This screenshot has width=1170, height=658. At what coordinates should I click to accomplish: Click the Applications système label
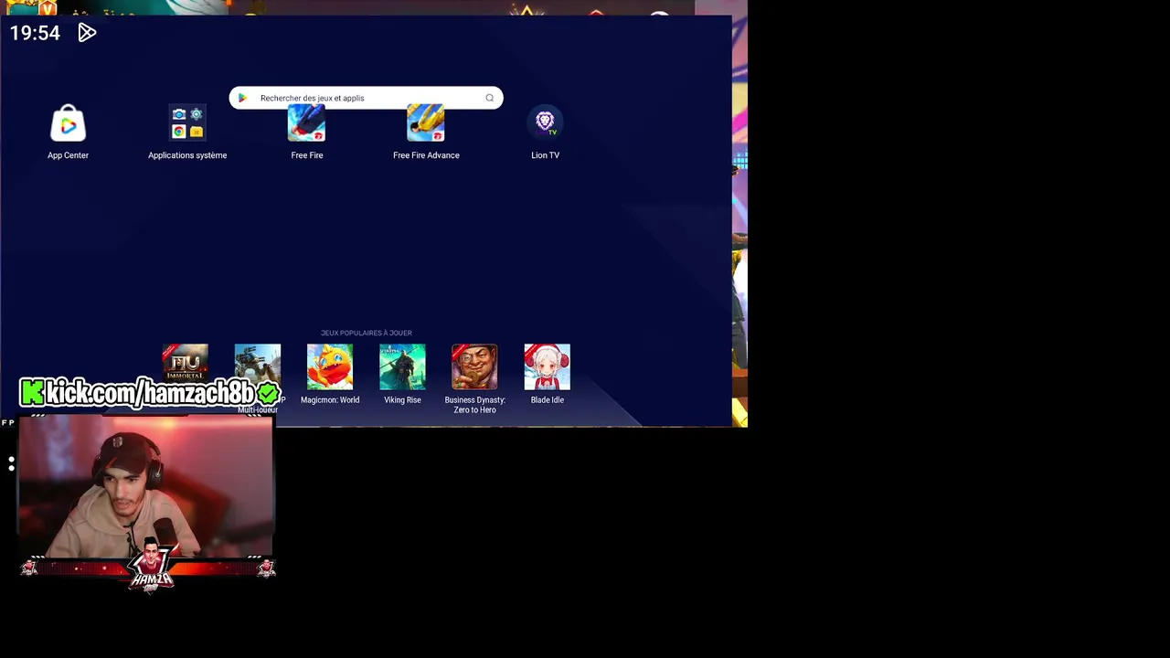(x=187, y=155)
